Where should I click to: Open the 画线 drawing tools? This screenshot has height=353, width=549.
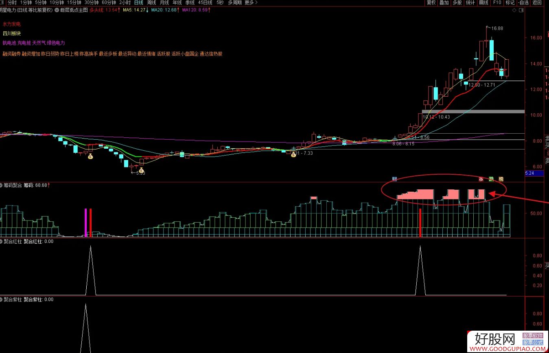click(483, 2)
